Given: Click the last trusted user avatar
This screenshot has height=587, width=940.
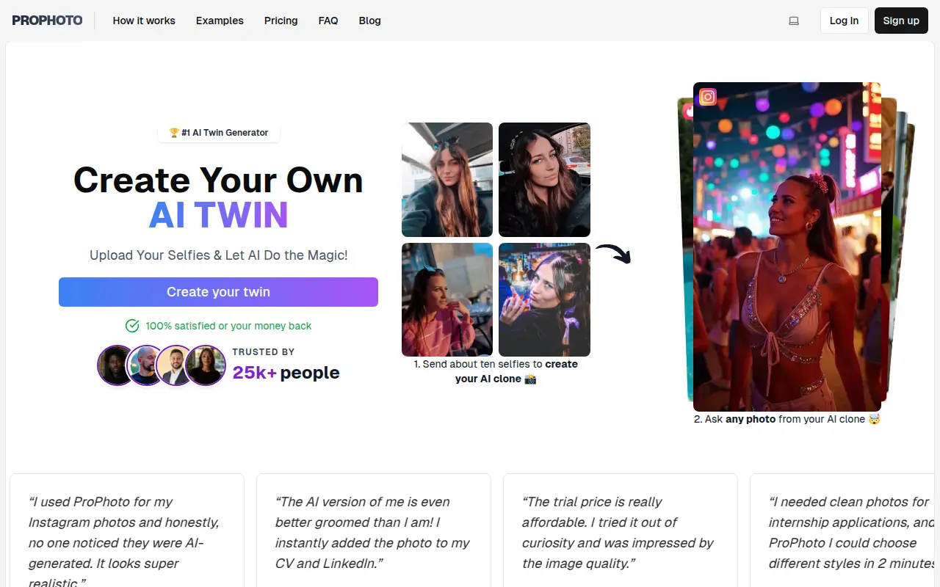Looking at the screenshot, I should tap(206, 365).
